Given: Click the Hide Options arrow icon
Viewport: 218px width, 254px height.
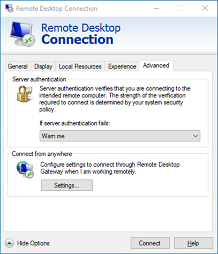Looking at the screenshot, I should (9, 243).
